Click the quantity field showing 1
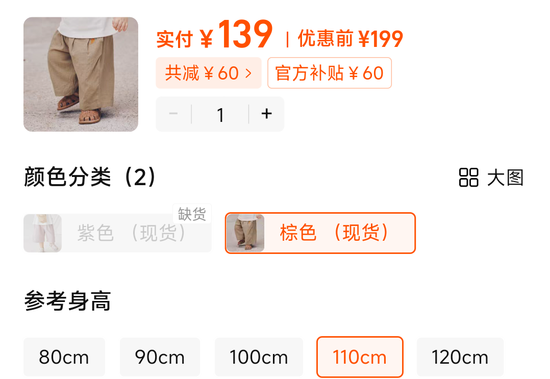Viewport: 550px width, 379px height. [x=220, y=114]
